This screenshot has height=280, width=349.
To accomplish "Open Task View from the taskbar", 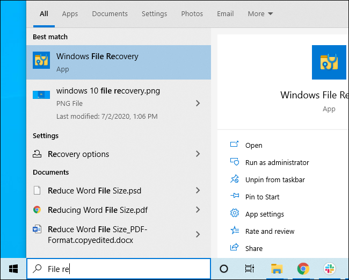I will point(250,269).
